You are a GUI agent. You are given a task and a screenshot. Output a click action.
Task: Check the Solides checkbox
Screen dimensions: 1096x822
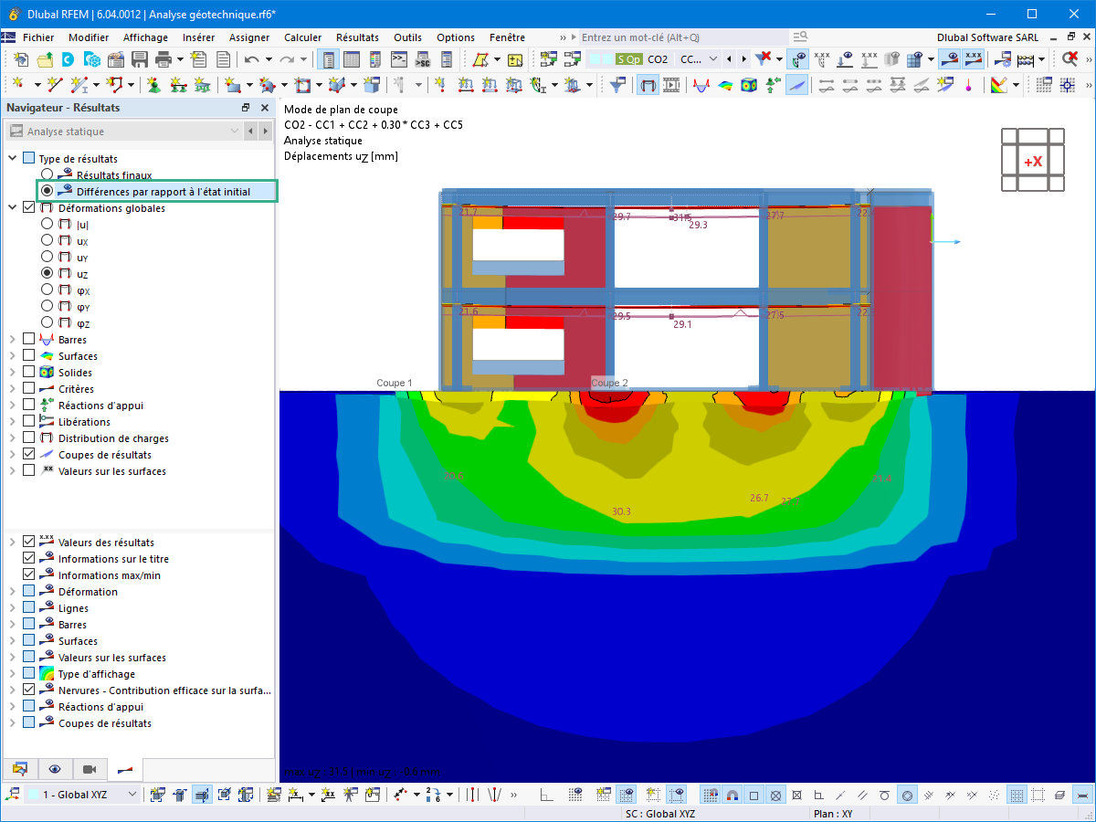pyautogui.click(x=29, y=373)
